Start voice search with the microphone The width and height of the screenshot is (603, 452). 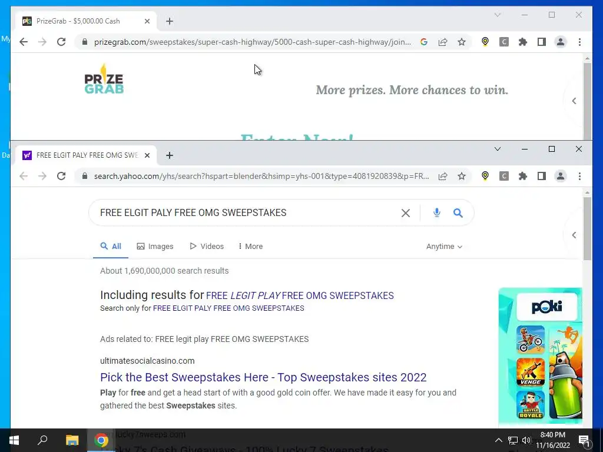(436, 212)
